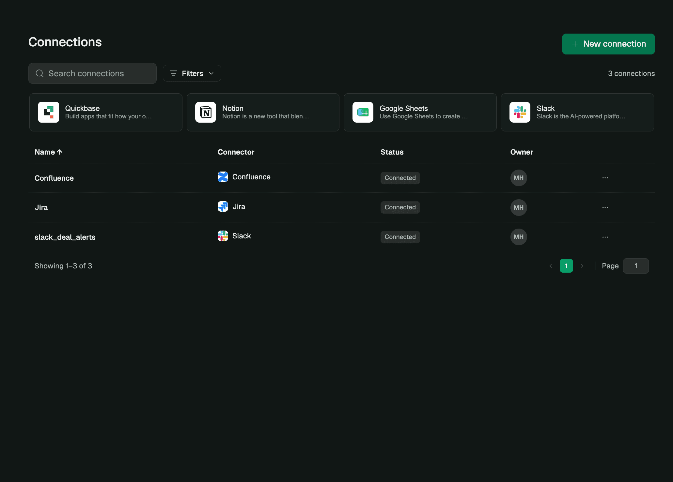Go to the previous page arrow
673x482 pixels.
[551, 266]
